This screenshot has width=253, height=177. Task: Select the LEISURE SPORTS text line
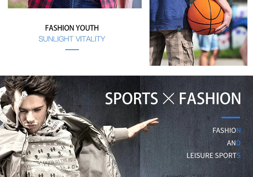214,156
